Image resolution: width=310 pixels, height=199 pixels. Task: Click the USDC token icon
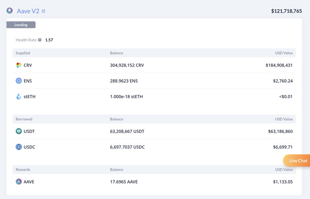[19, 147]
